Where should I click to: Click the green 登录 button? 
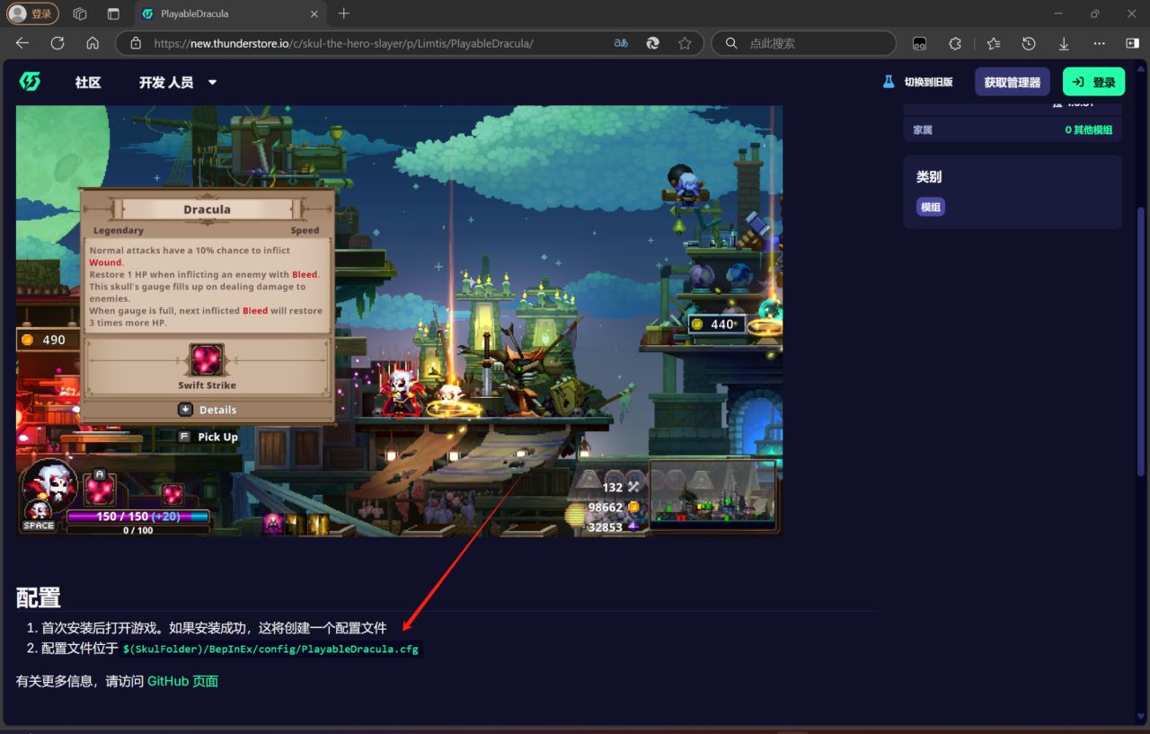(x=1093, y=82)
